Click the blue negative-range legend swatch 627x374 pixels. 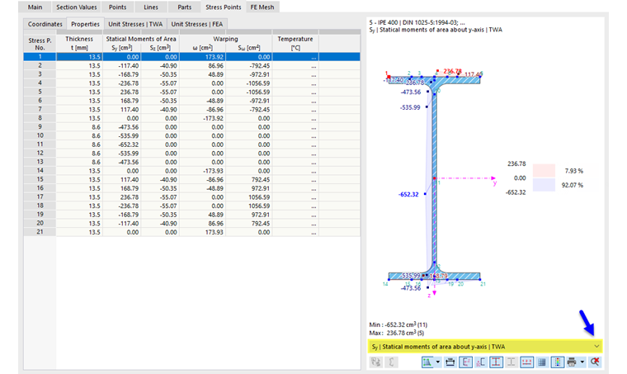point(544,185)
